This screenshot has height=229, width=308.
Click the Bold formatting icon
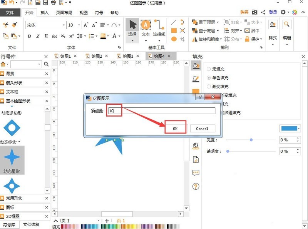tap(29, 36)
